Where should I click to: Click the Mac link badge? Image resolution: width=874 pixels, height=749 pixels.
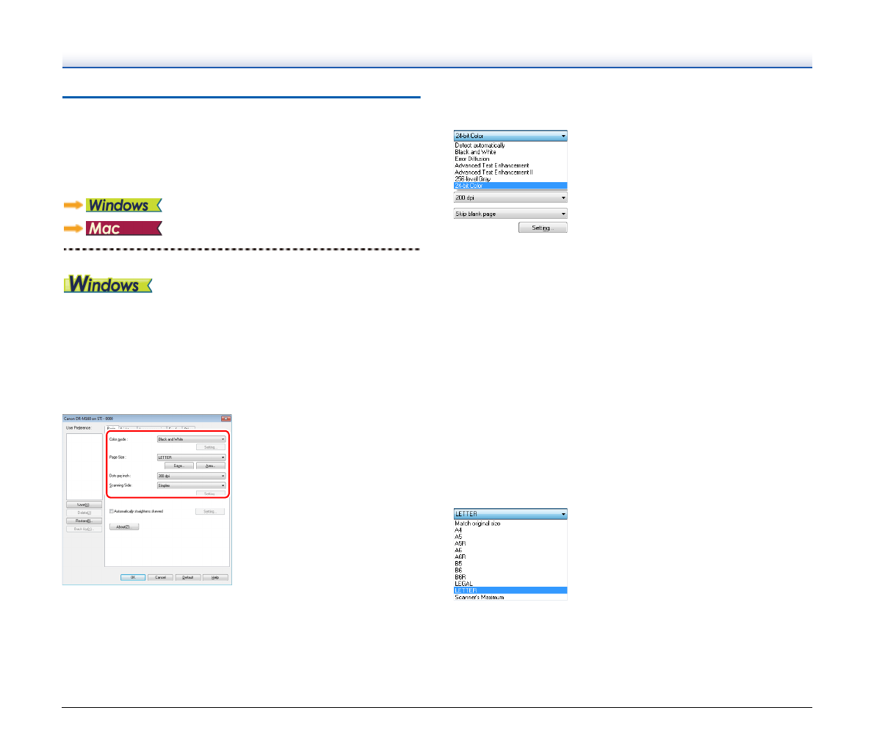click(123, 228)
